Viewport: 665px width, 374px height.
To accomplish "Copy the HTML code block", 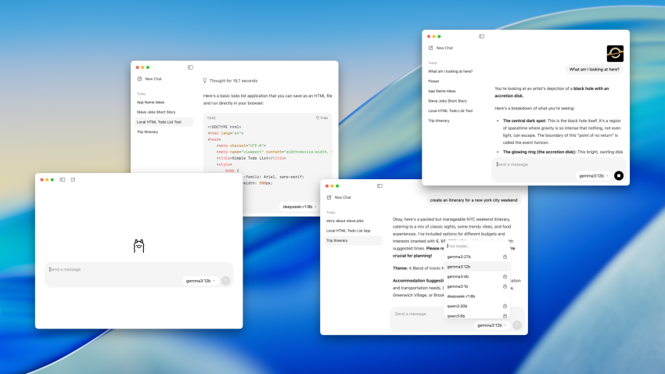I will (322, 117).
